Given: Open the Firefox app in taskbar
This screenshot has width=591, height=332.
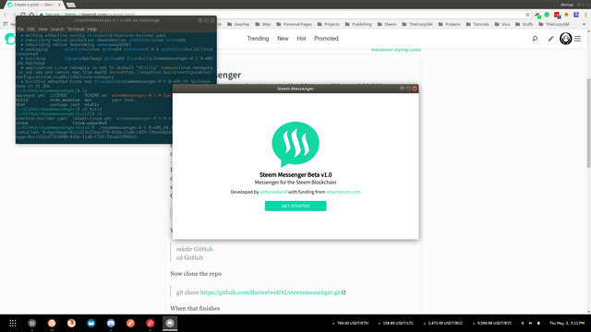Looking at the screenshot, I should (x=71, y=323).
